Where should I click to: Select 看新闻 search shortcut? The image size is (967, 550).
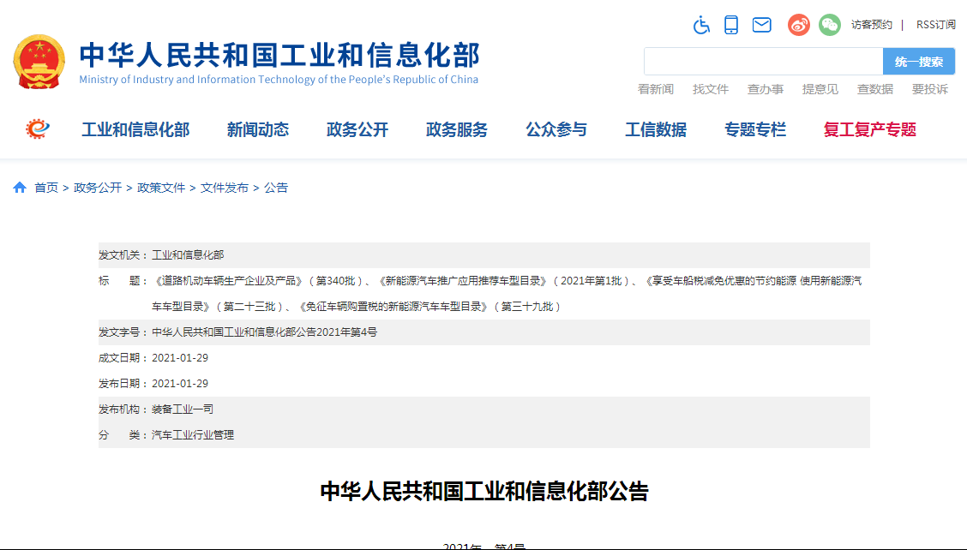(x=656, y=89)
